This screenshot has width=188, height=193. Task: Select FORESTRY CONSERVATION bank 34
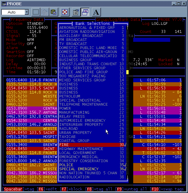[x=92, y=161]
